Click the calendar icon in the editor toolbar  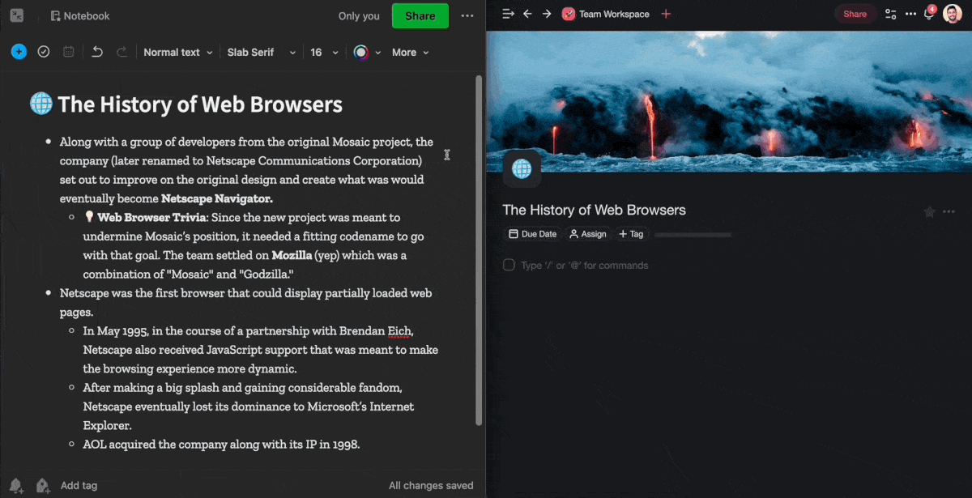(x=68, y=51)
